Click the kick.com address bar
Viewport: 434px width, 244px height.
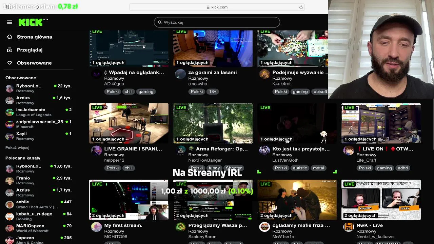[217, 7]
